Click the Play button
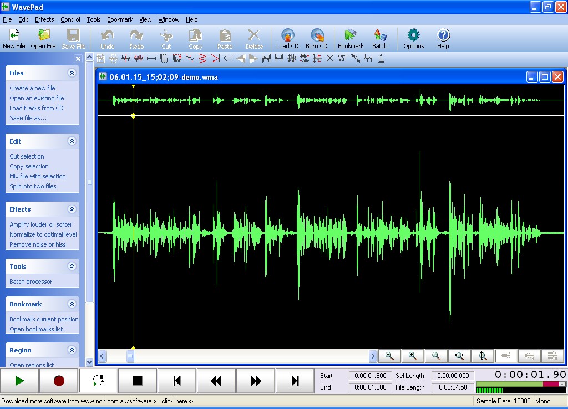Screen dimensions: 568x409 click(19, 381)
